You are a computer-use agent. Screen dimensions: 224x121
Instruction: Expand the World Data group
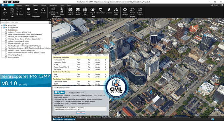(x=1, y=25)
